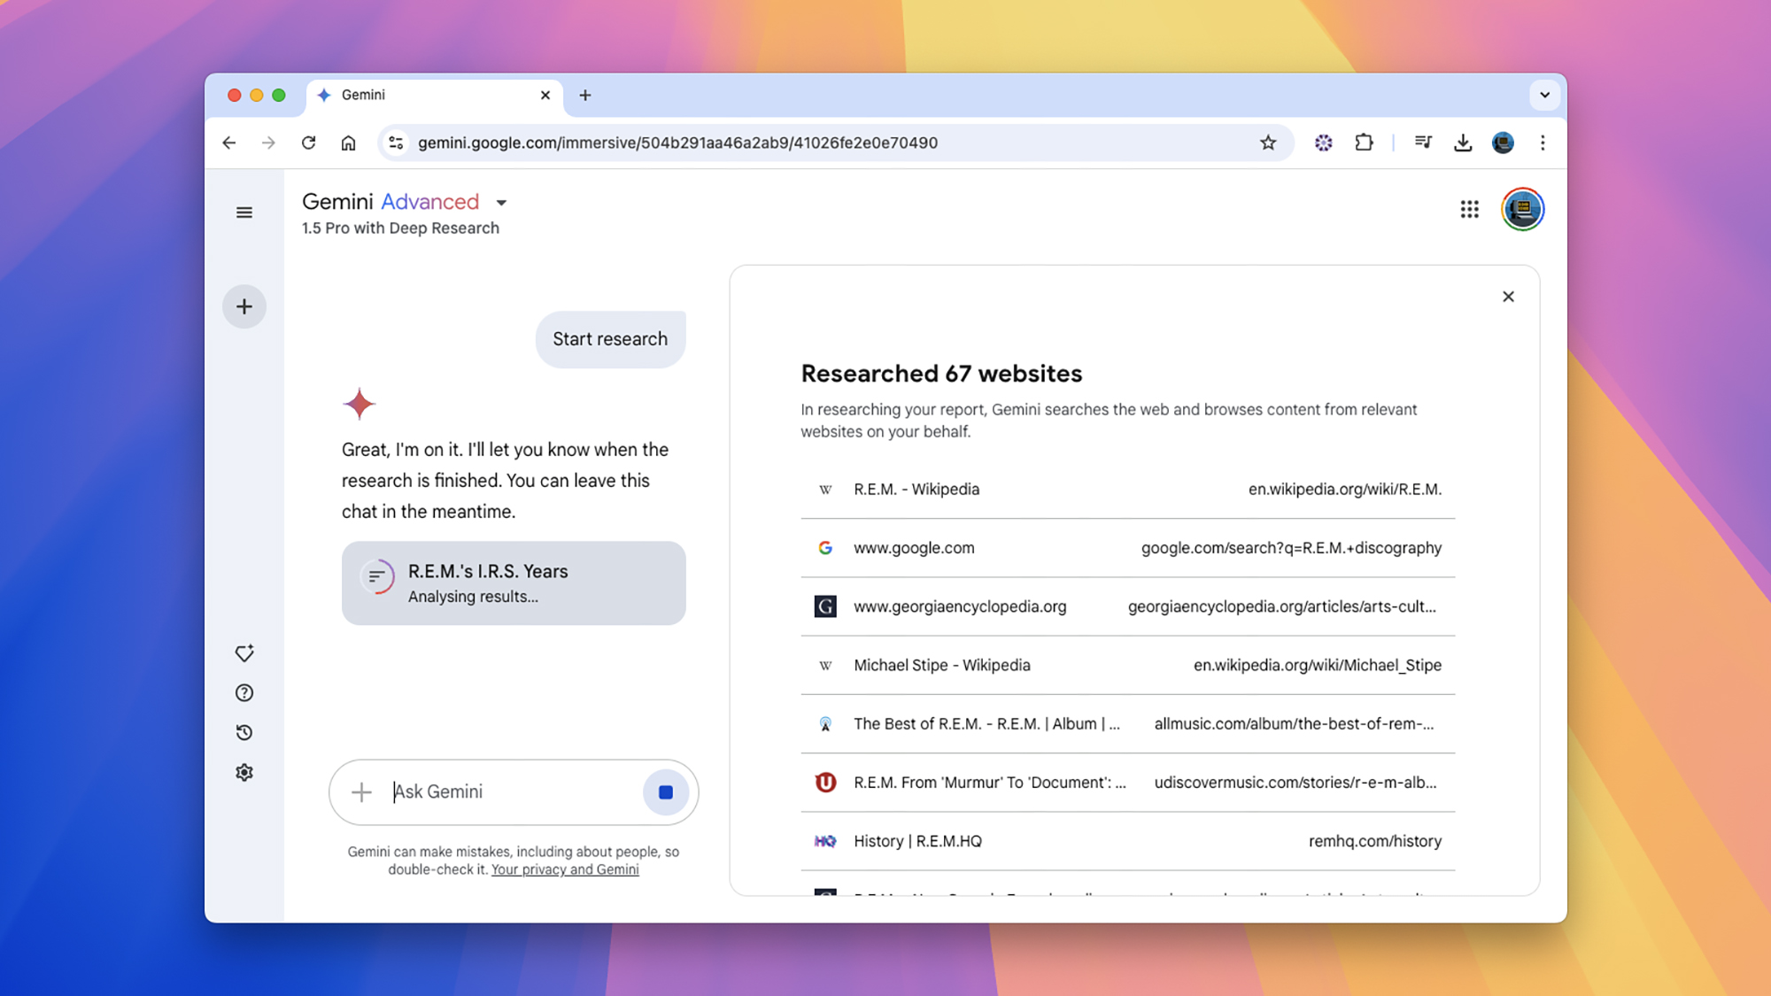
Task: Expand the Chrome tab search chevron
Action: click(x=1544, y=95)
